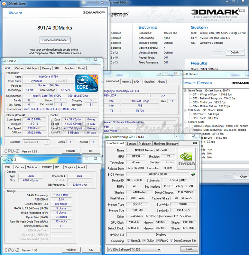Open Hardware Giveaway tab in GPU-Z

[x=166, y=144]
